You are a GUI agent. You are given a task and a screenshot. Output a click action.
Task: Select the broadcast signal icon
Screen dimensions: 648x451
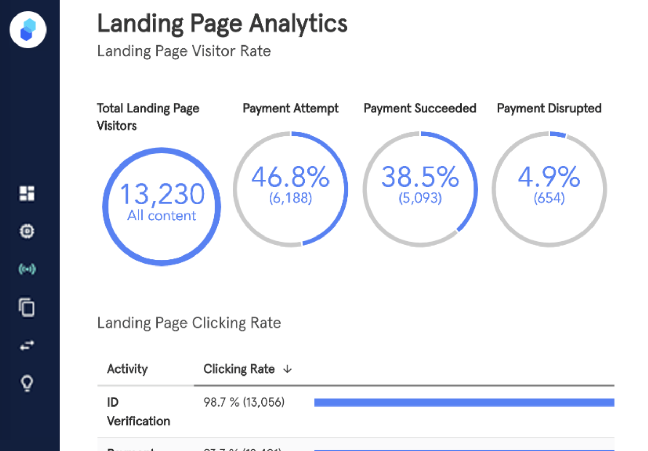27,269
